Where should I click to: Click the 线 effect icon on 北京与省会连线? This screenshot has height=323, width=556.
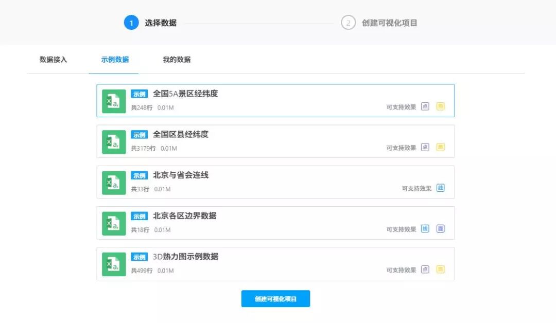click(x=441, y=188)
